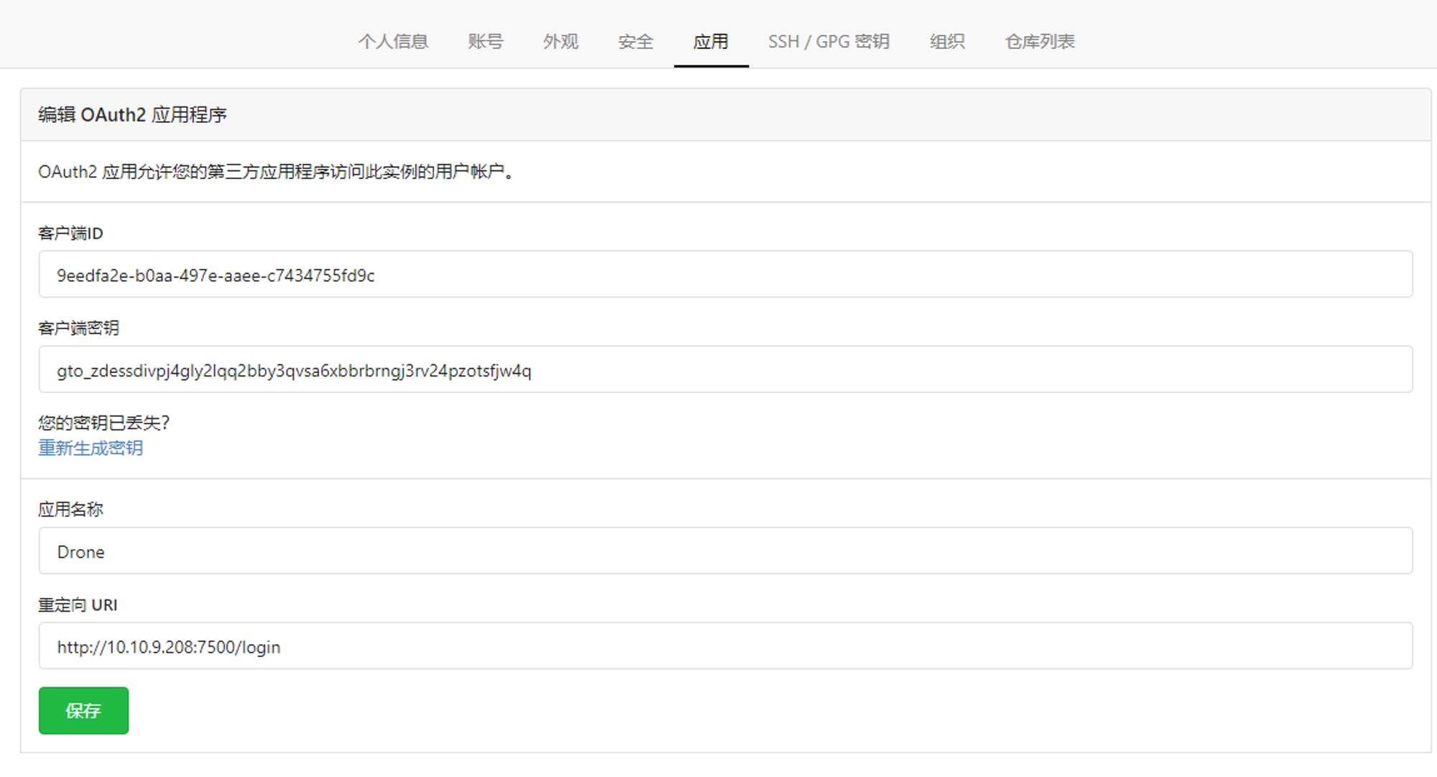This screenshot has width=1437, height=777.
Task: Click the 客户端ID field
Action: [726, 275]
